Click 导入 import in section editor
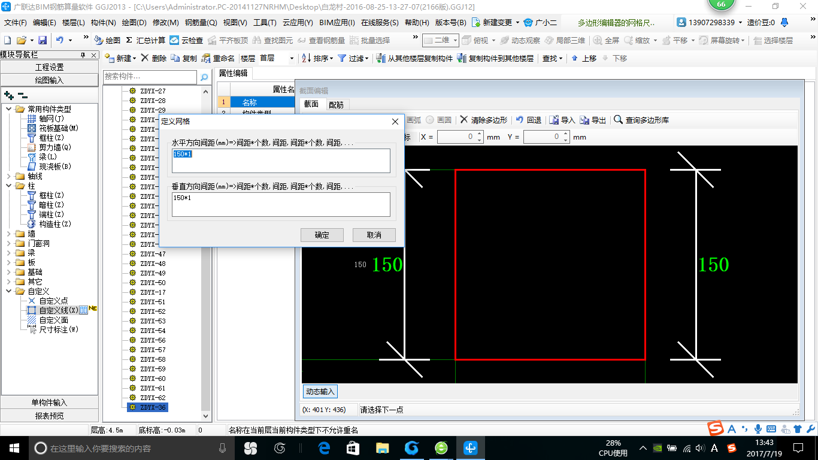 click(562, 120)
